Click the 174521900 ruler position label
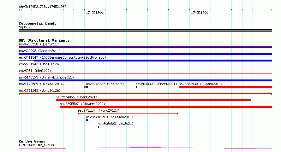Screen dimensions: 281x152 click(x=200, y=13)
